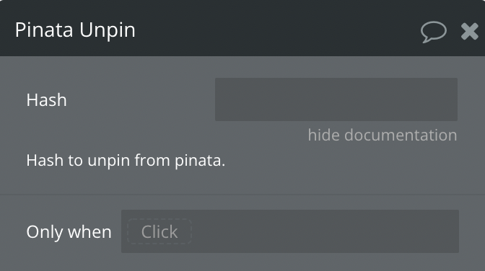Set a dynamic value in Hash box
The width and height of the screenshot is (485, 271).
336,99
